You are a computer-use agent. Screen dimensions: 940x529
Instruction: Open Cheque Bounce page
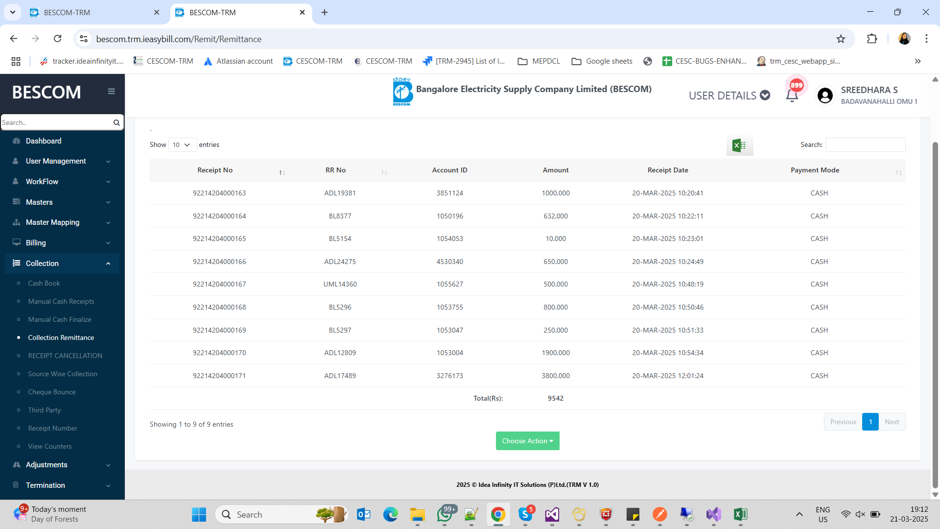pos(52,392)
